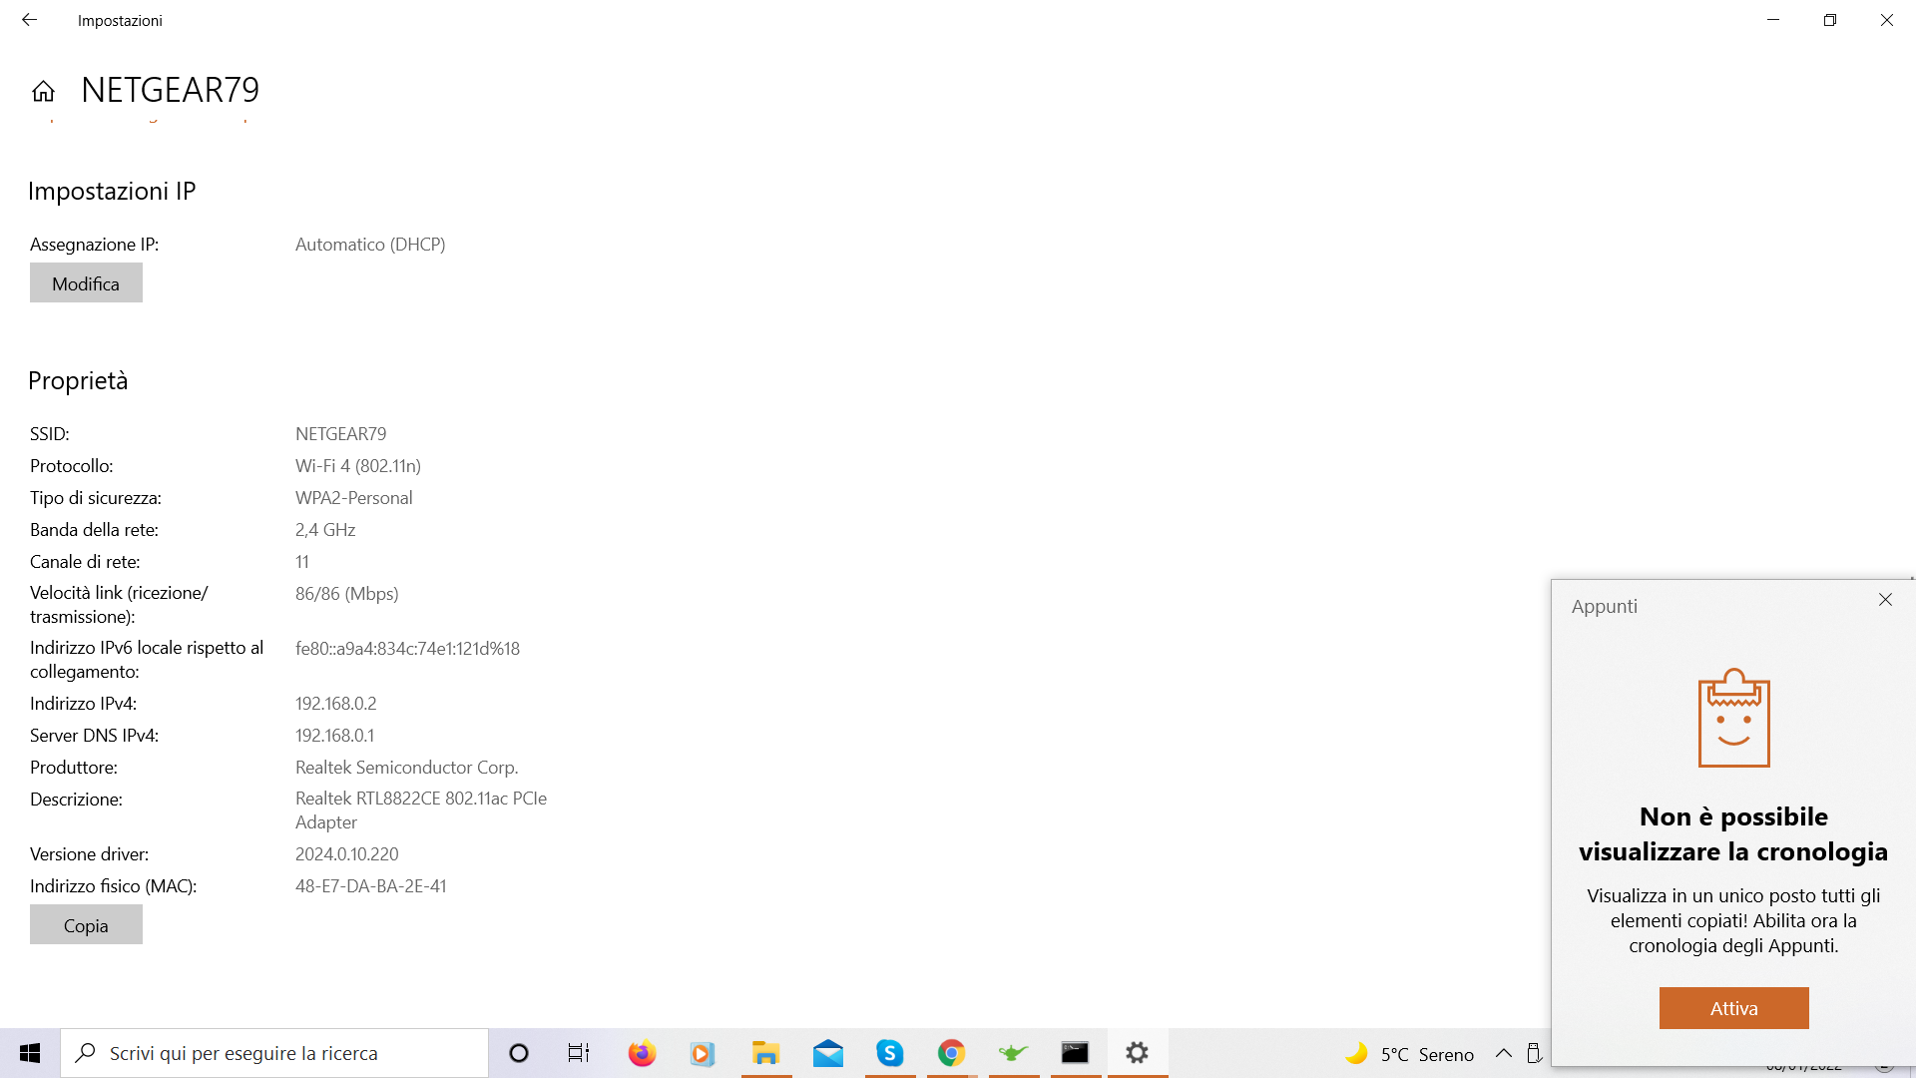Screen dimensions: 1916x1078
Task: Select the driver version 2024.0.10.220
Action: click(347, 854)
